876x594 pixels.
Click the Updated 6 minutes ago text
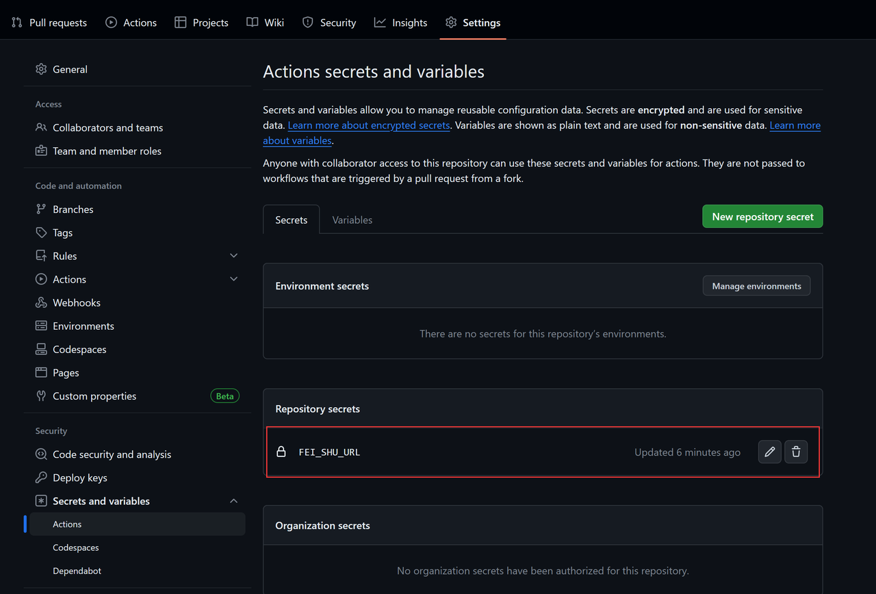[x=687, y=452]
